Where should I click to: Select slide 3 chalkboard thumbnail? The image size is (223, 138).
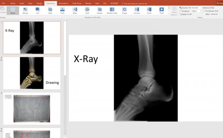coord(32,109)
